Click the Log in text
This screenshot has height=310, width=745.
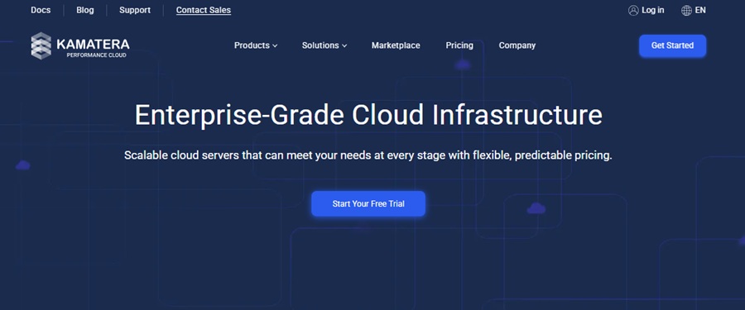pos(653,10)
